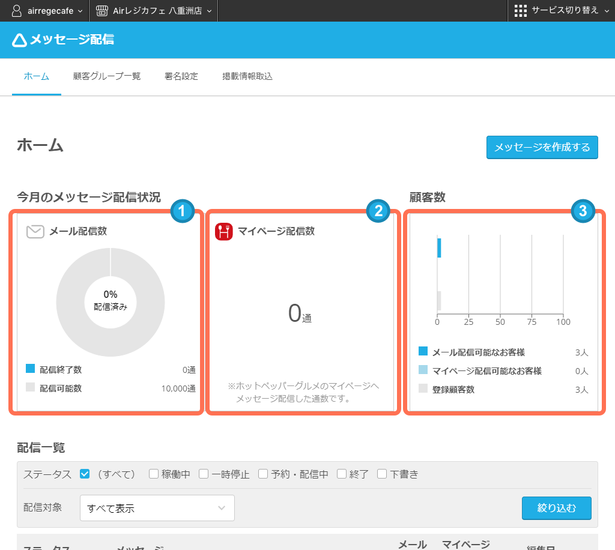Open the サービス切り替え grid icon
This screenshot has height=550, width=615.
(x=520, y=10)
